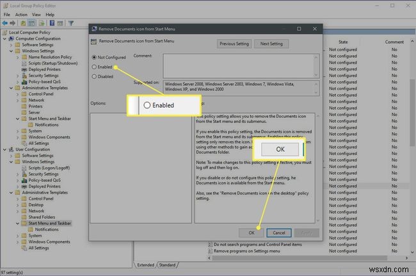
Task: Select the Server tree item
Action: [x=34, y=113]
